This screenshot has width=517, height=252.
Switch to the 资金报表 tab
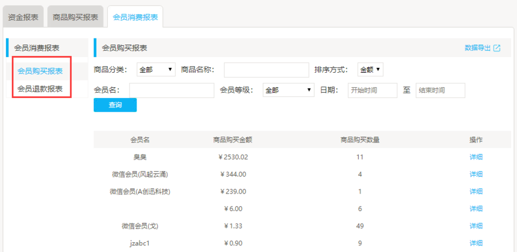(23, 17)
